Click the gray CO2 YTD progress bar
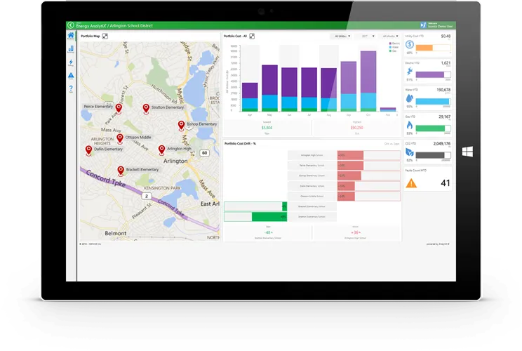This screenshot has width=522, height=351. [433, 155]
